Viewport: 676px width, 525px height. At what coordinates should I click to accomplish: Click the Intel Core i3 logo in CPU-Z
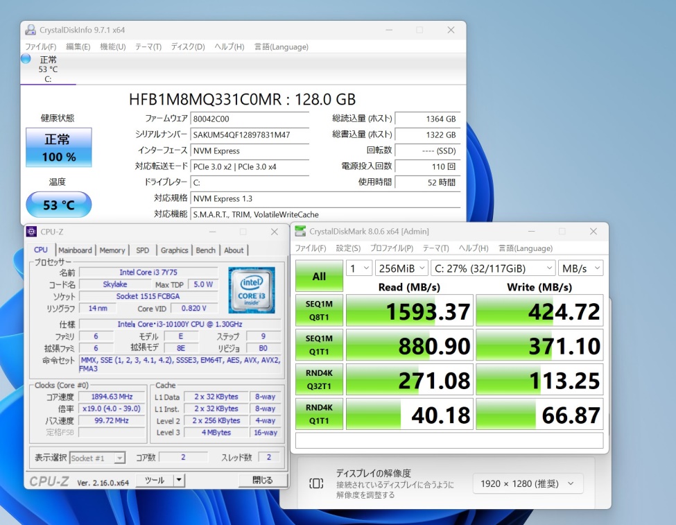click(x=252, y=290)
